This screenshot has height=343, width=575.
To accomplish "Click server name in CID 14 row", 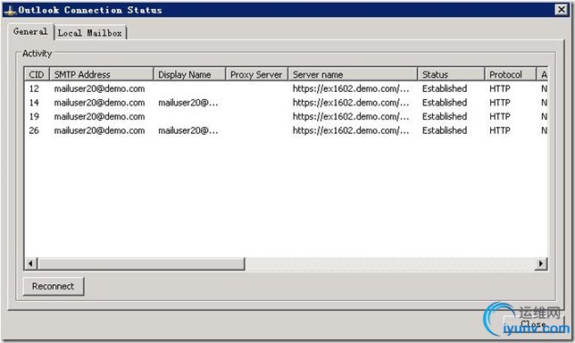I will coord(351,103).
